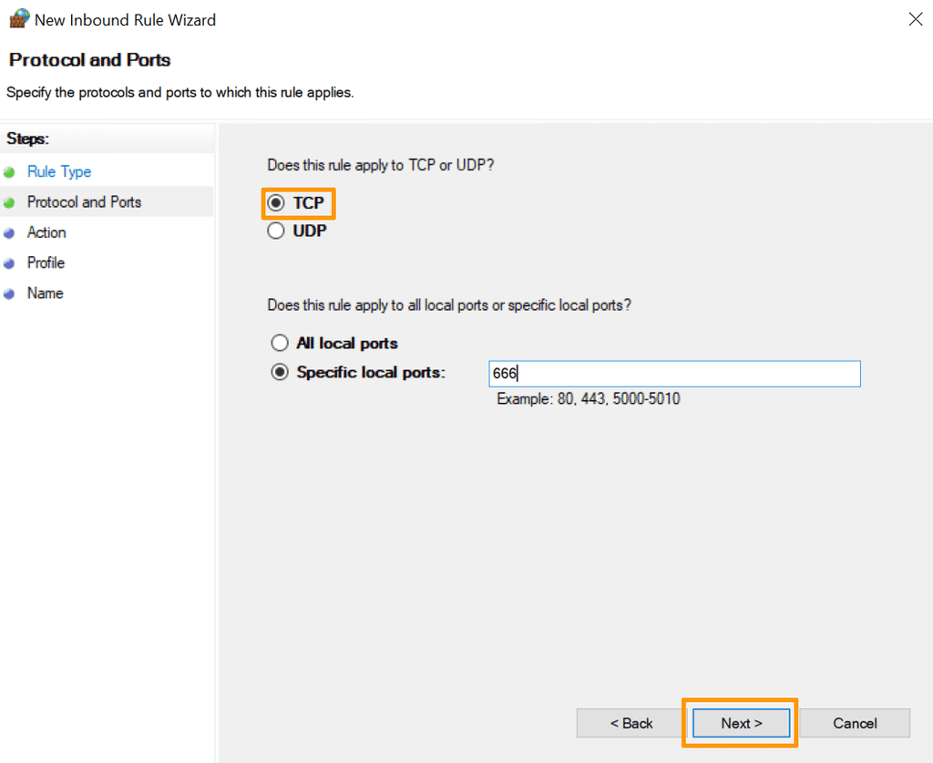Open the Protocol and Ports step
The height and width of the screenshot is (763, 933).
84,201
